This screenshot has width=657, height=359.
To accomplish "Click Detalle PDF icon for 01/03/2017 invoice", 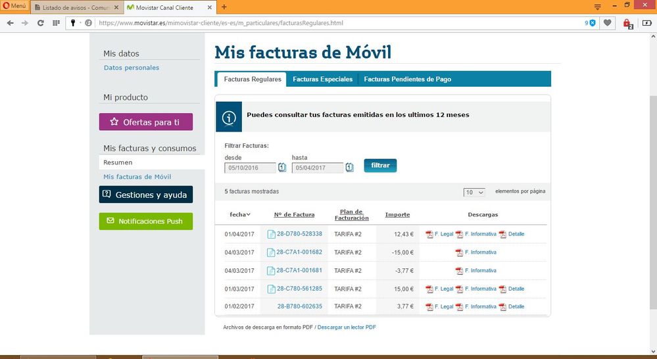I will pyautogui.click(x=502, y=289).
